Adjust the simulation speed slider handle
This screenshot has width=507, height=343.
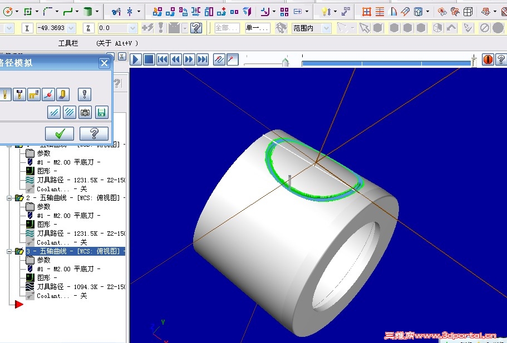(285, 62)
